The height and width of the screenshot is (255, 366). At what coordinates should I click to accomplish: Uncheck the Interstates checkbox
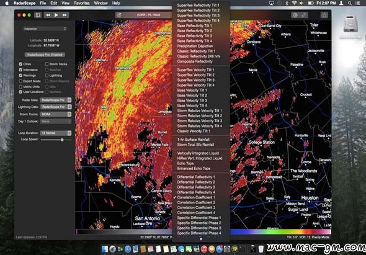tap(20, 69)
